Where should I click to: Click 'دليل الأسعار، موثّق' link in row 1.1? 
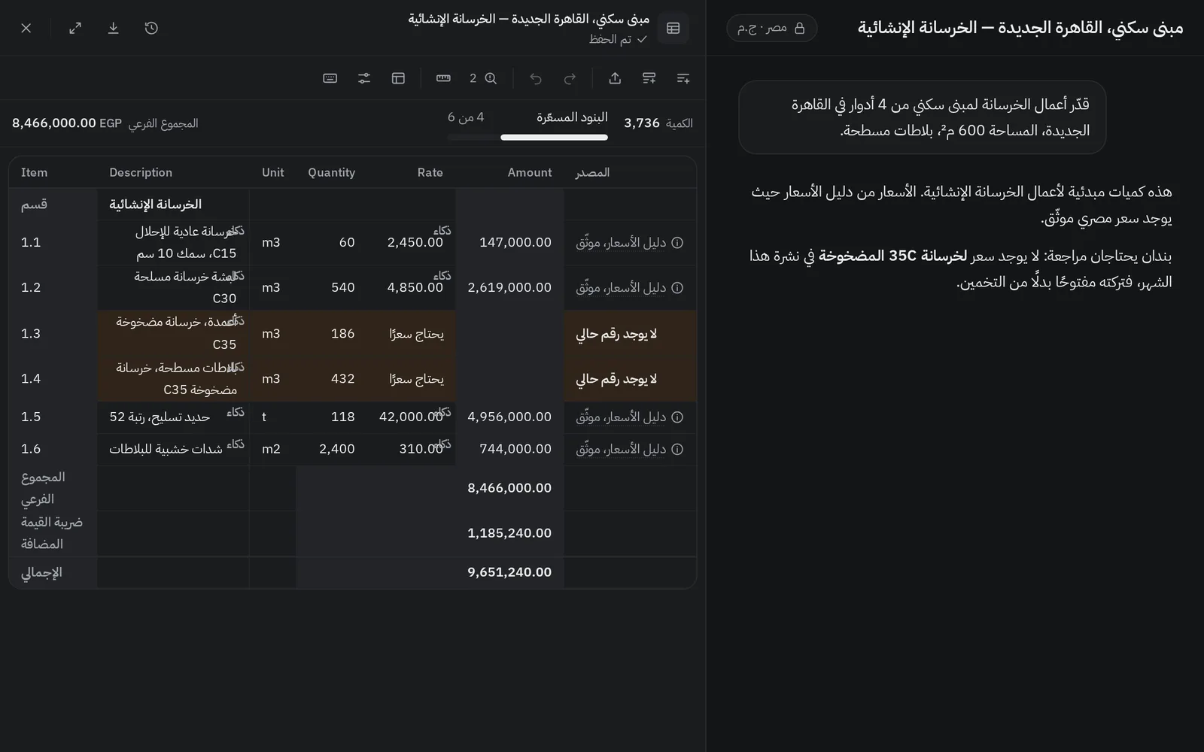point(621,243)
